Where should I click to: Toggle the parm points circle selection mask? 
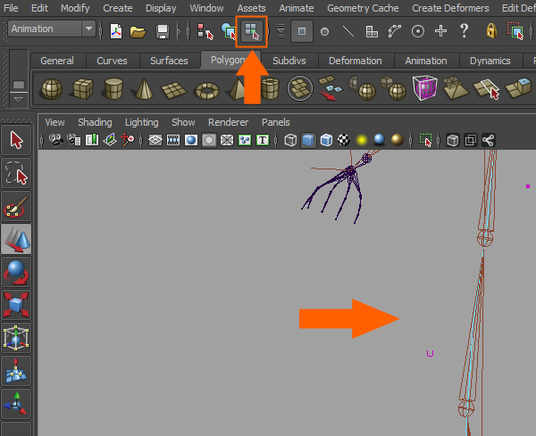325,32
